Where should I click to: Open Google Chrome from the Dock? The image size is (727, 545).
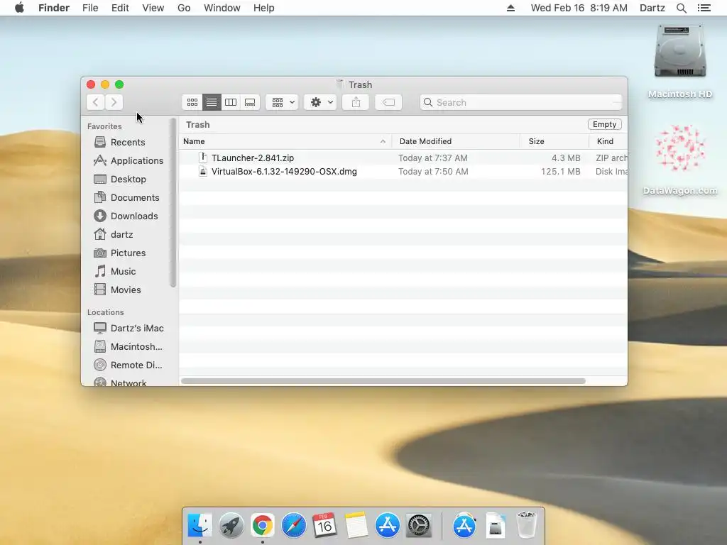click(x=263, y=525)
